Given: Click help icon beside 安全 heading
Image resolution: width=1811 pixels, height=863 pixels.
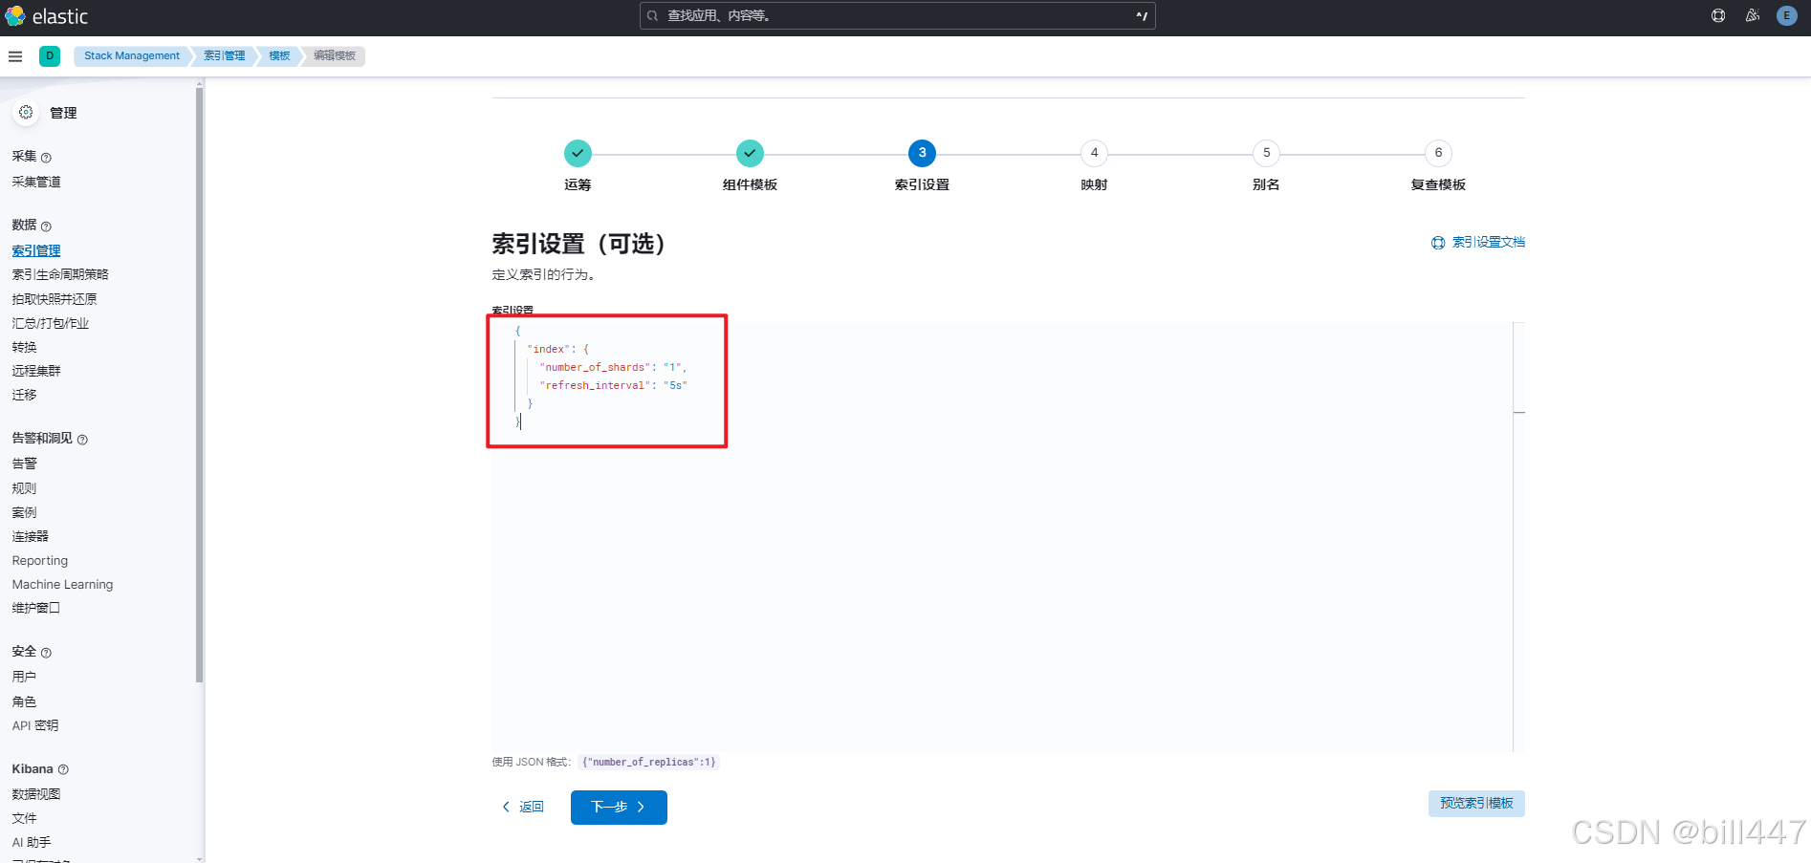Looking at the screenshot, I should pos(46,653).
